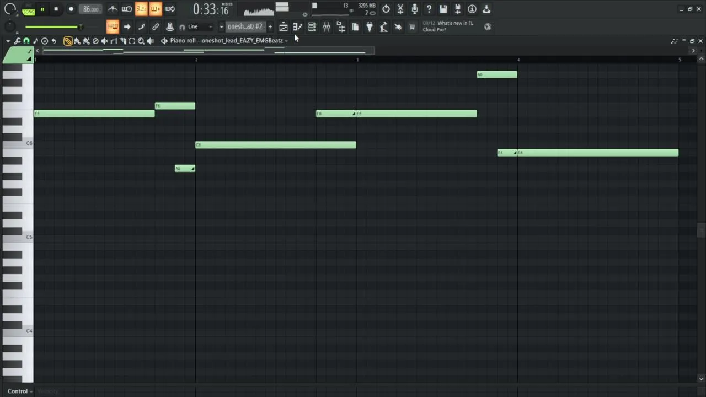Open What's new in FL Cloud Pro news
The height and width of the screenshot is (397, 706).
[x=448, y=26]
